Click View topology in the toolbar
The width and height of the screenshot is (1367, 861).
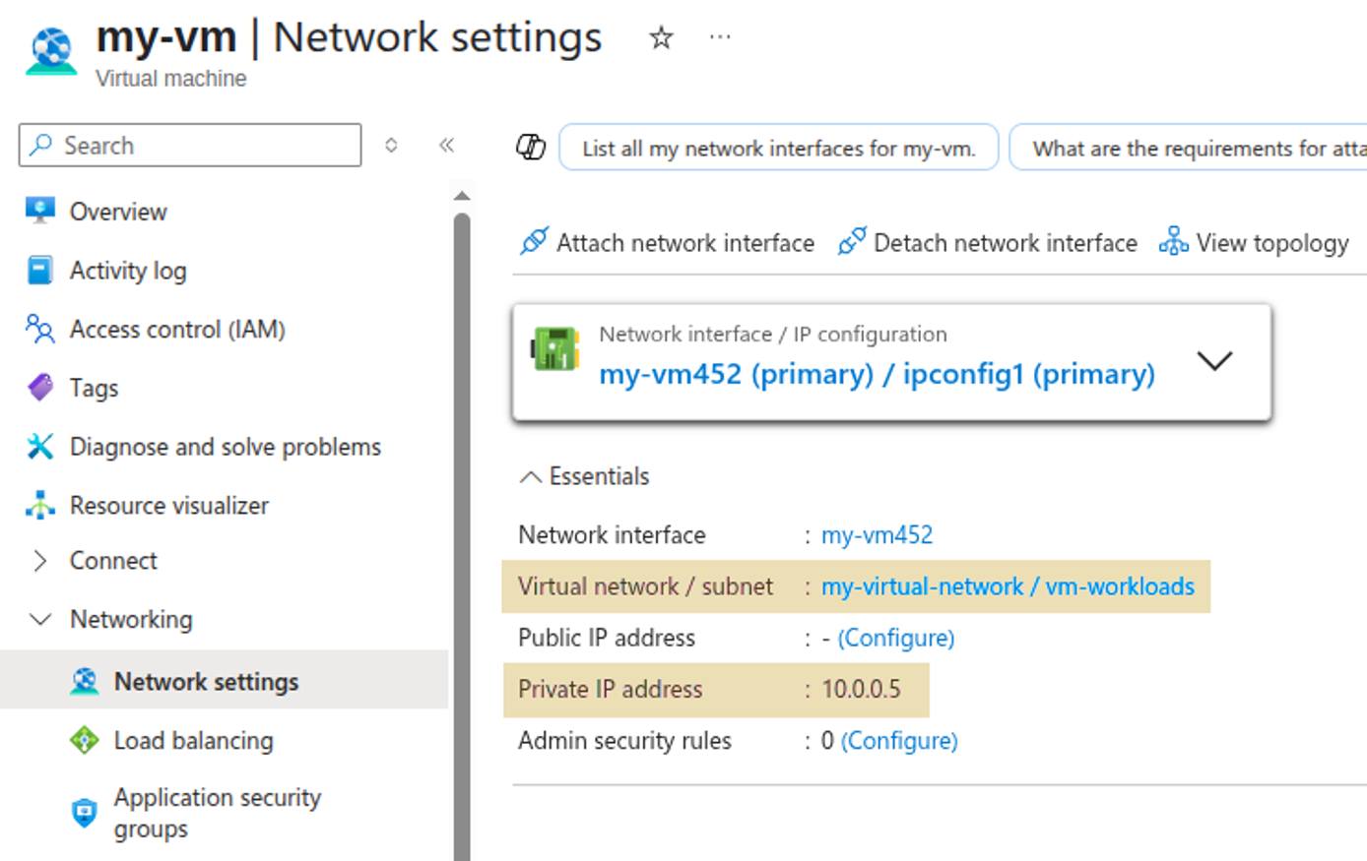1256,243
